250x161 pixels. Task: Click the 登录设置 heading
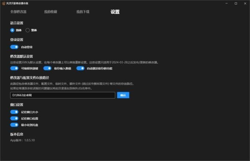(17, 40)
